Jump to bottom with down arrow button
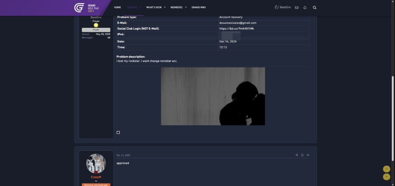395x186 pixels. [x=386, y=177]
